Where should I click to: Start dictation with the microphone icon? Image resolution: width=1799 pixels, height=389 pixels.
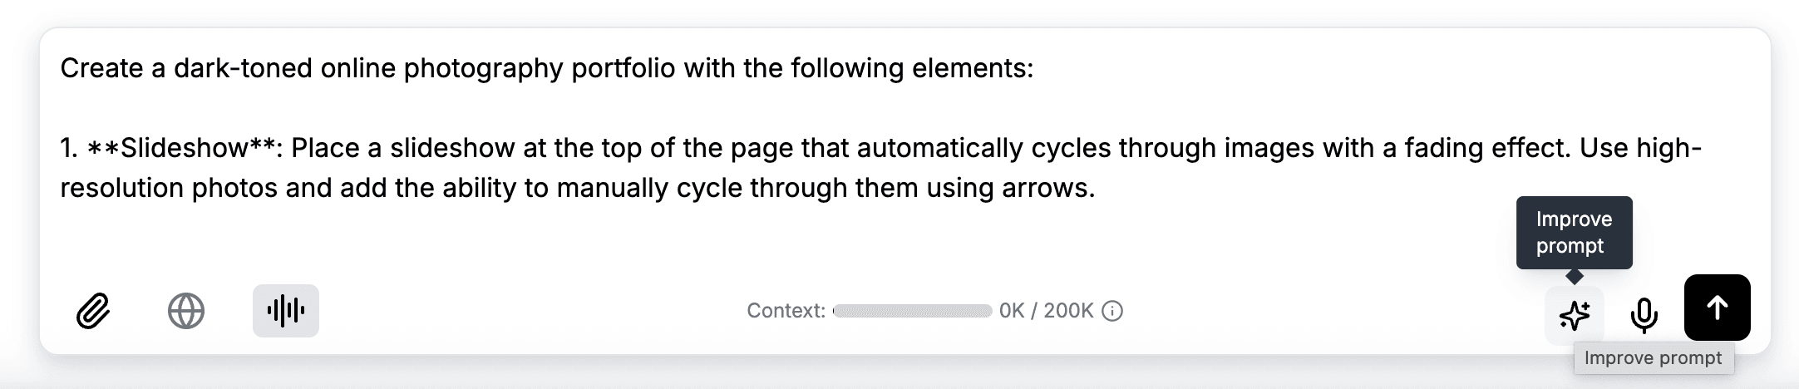pos(1644,314)
